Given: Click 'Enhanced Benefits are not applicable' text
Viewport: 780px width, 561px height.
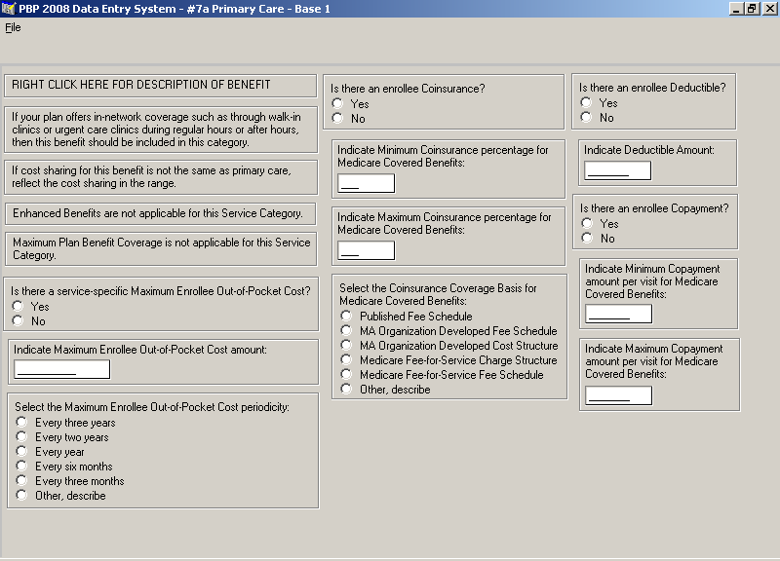Looking at the screenshot, I should click(158, 213).
